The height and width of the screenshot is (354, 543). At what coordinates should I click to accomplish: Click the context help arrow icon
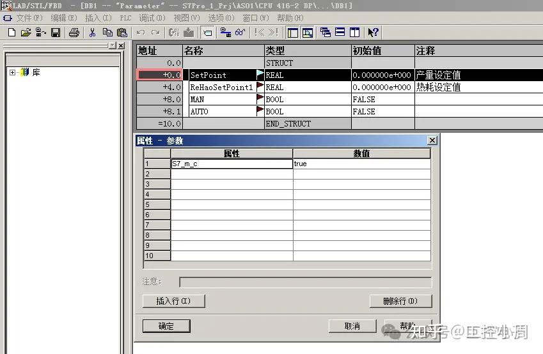point(373,33)
